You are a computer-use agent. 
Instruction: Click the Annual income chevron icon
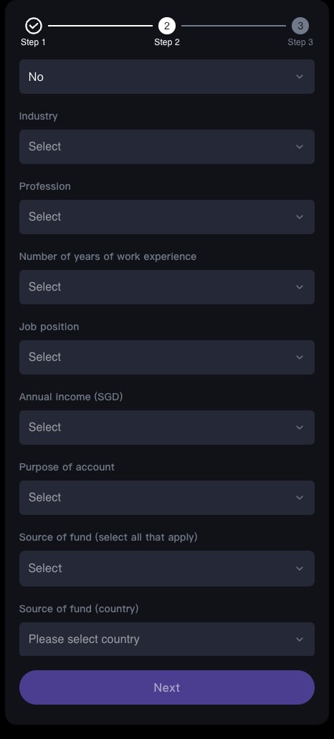tap(300, 428)
